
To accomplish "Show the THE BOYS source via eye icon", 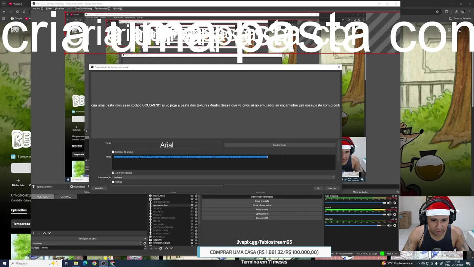I will point(192,208).
